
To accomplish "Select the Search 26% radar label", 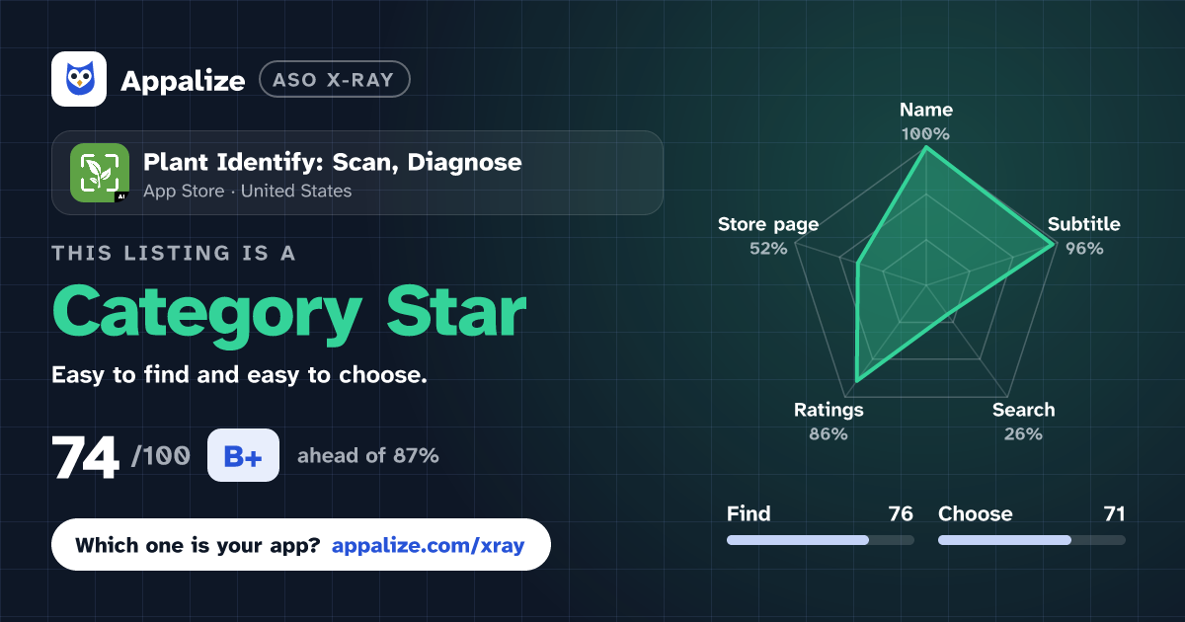I will coord(1023,422).
